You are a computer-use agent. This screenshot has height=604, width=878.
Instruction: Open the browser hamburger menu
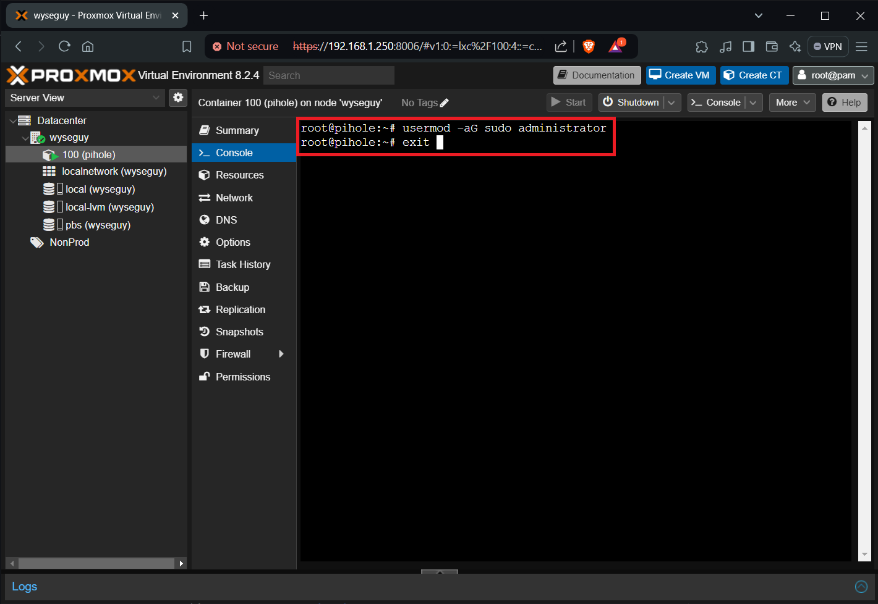[861, 46]
